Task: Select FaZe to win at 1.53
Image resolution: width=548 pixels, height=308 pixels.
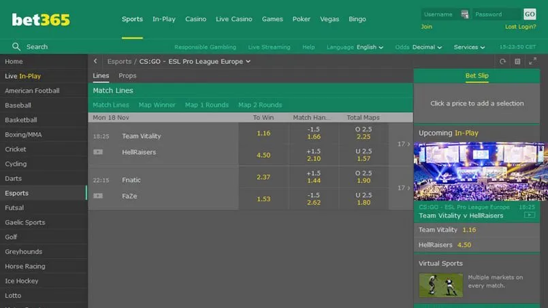Action: coord(263,199)
